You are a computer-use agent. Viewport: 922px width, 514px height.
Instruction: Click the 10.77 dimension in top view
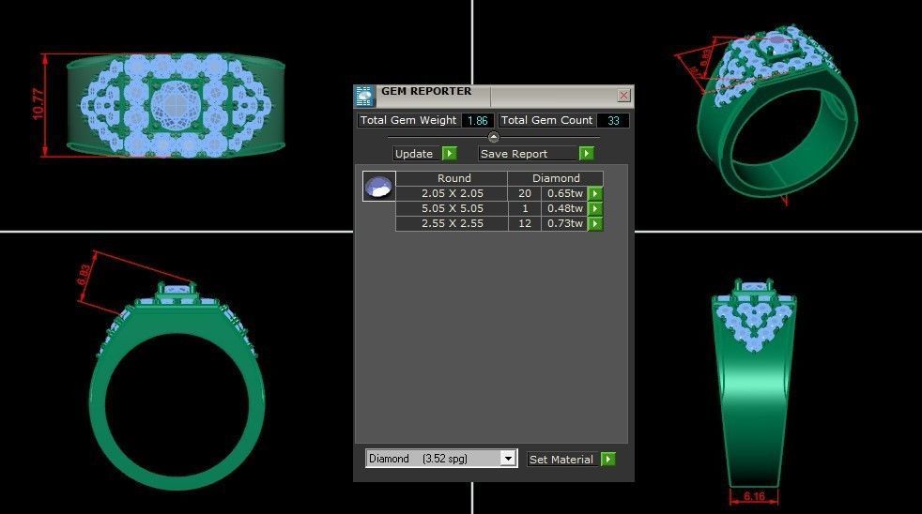point(38,104)
